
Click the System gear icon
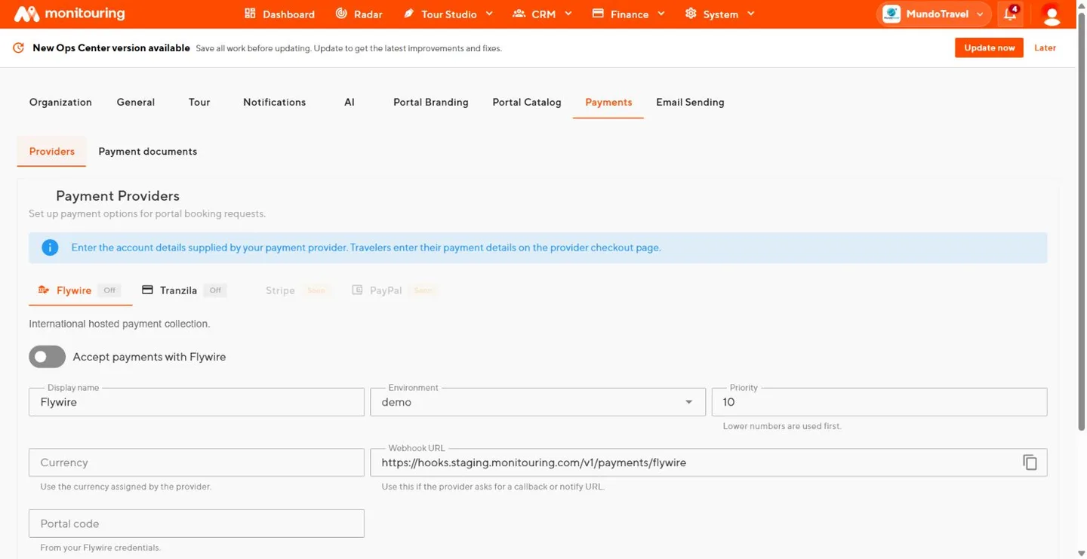pyautogui.click(x=691, y=14)
